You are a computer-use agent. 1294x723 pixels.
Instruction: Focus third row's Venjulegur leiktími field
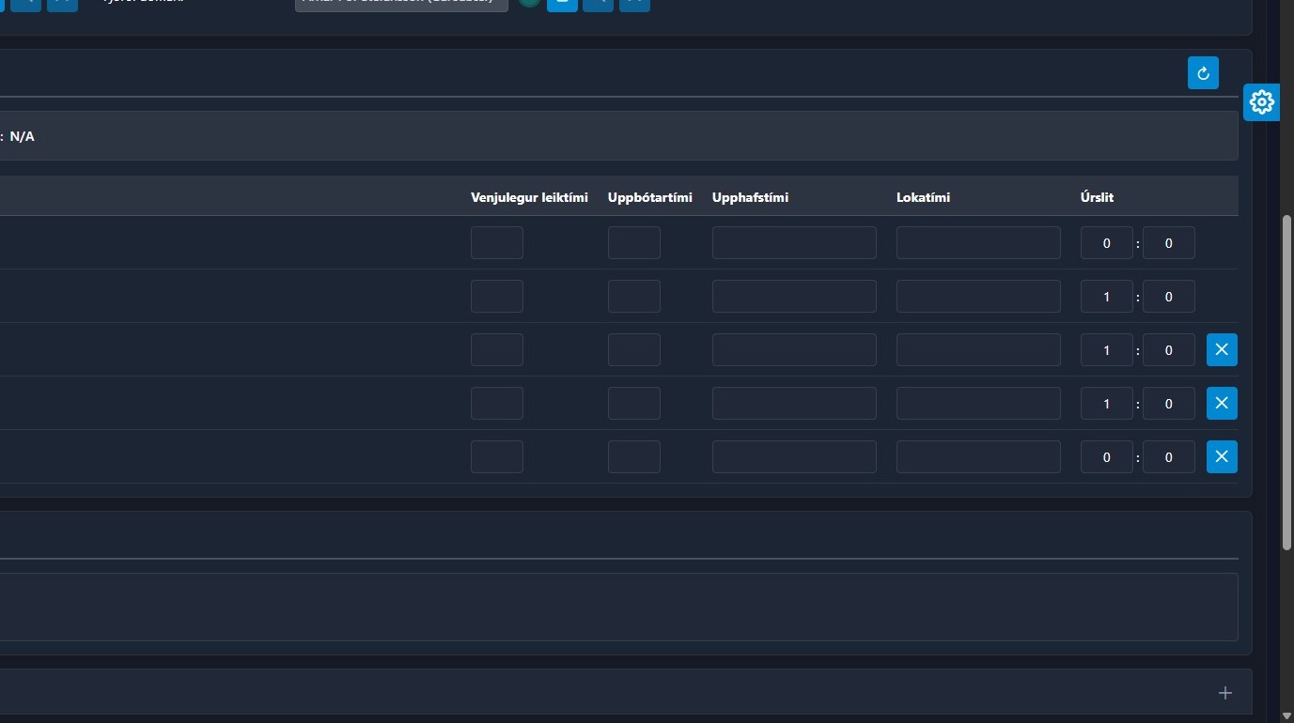497,349
